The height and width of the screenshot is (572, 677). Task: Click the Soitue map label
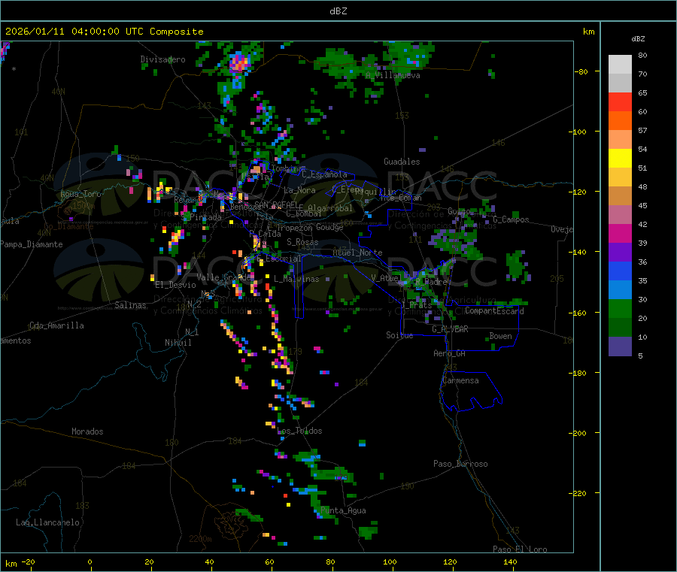(x=400, y=335)
